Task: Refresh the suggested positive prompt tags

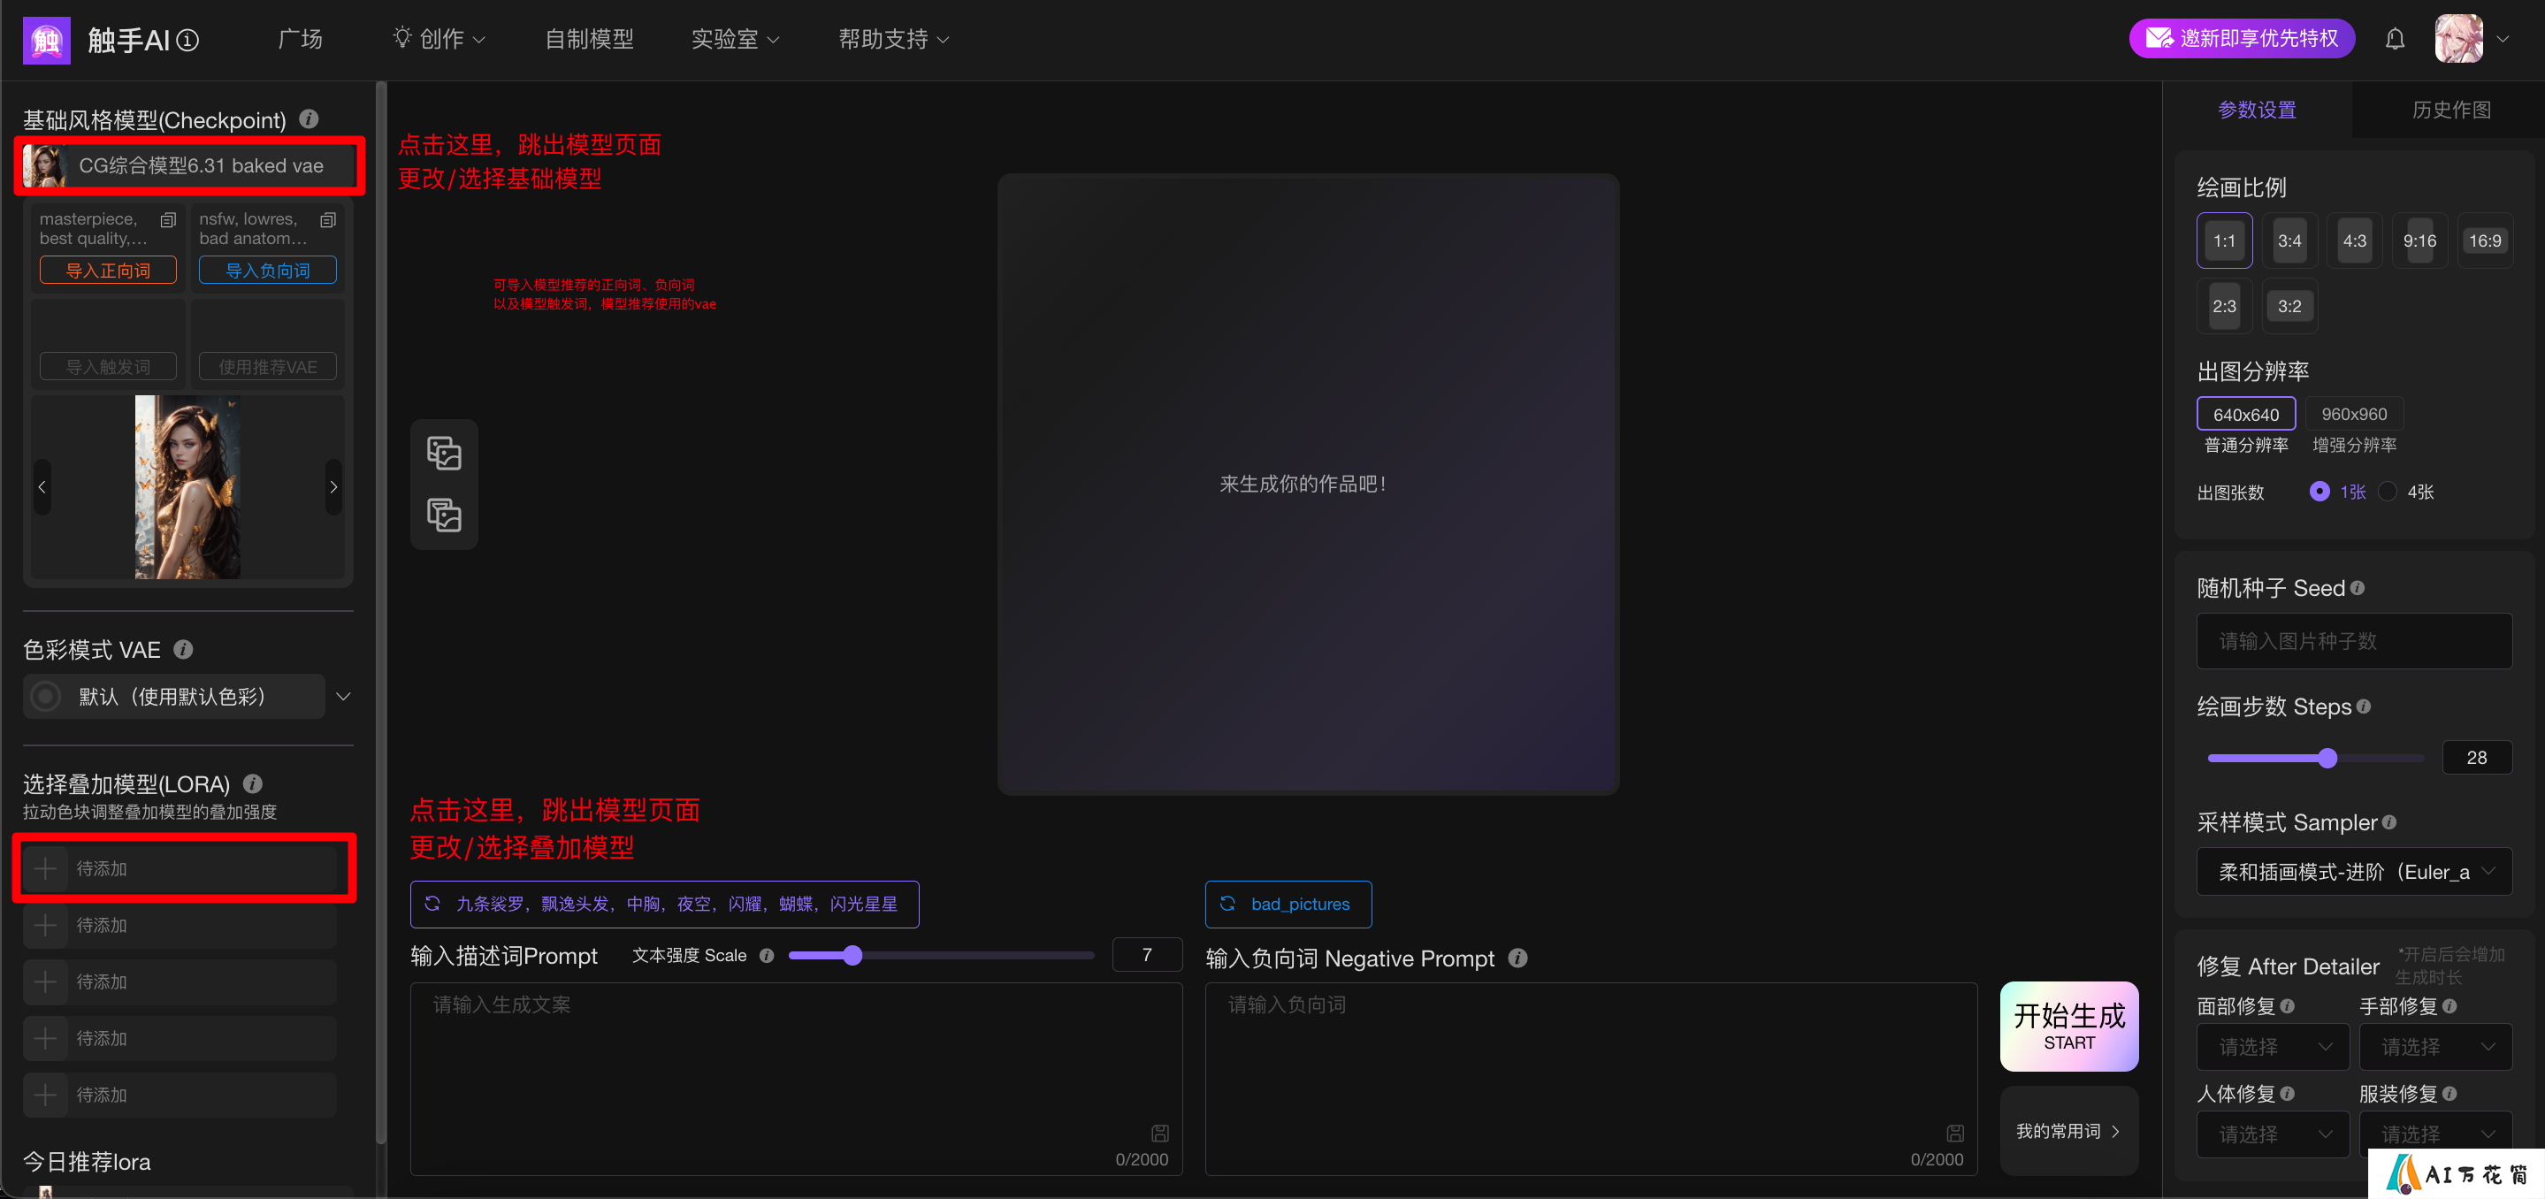Action: coord(432,904)
